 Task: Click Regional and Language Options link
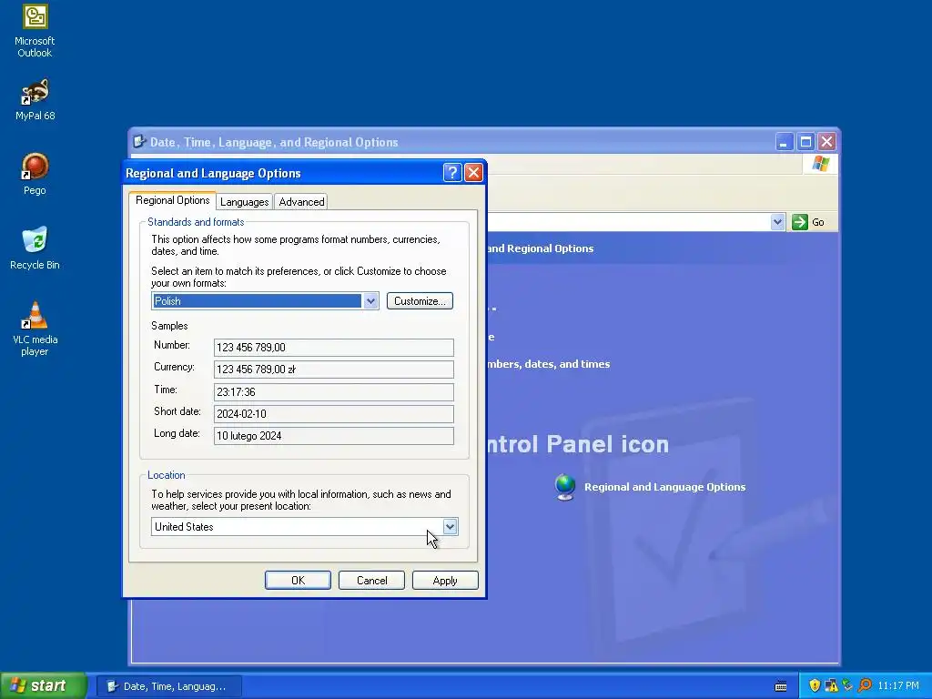664,487
